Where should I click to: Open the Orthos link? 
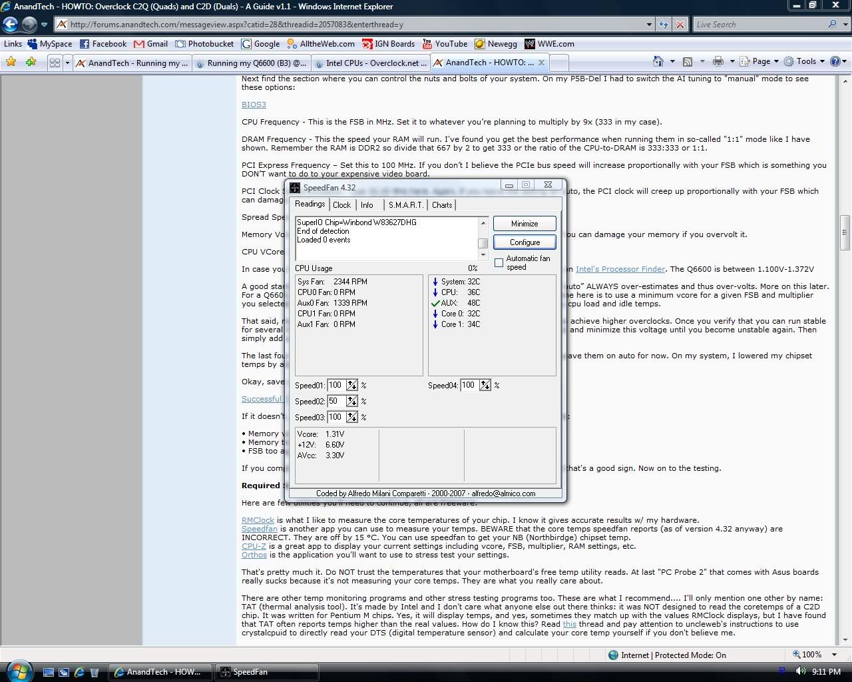tap(254, 555)
